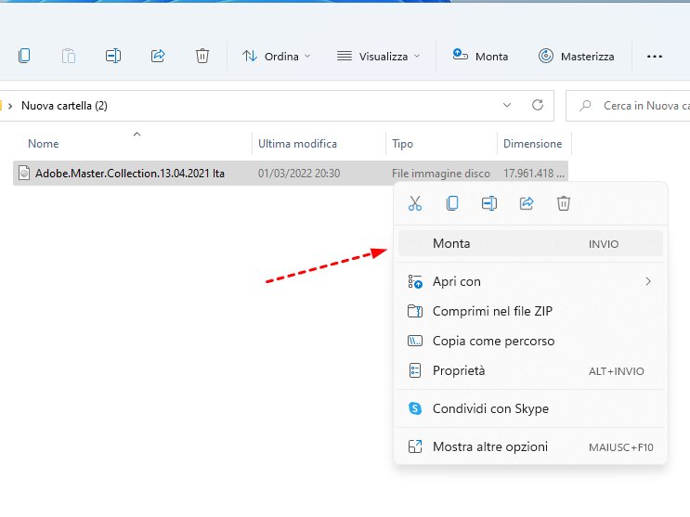Sort by the Dimensione column header
This screenshot has width=690, height=517.
(x=532, y=144)
